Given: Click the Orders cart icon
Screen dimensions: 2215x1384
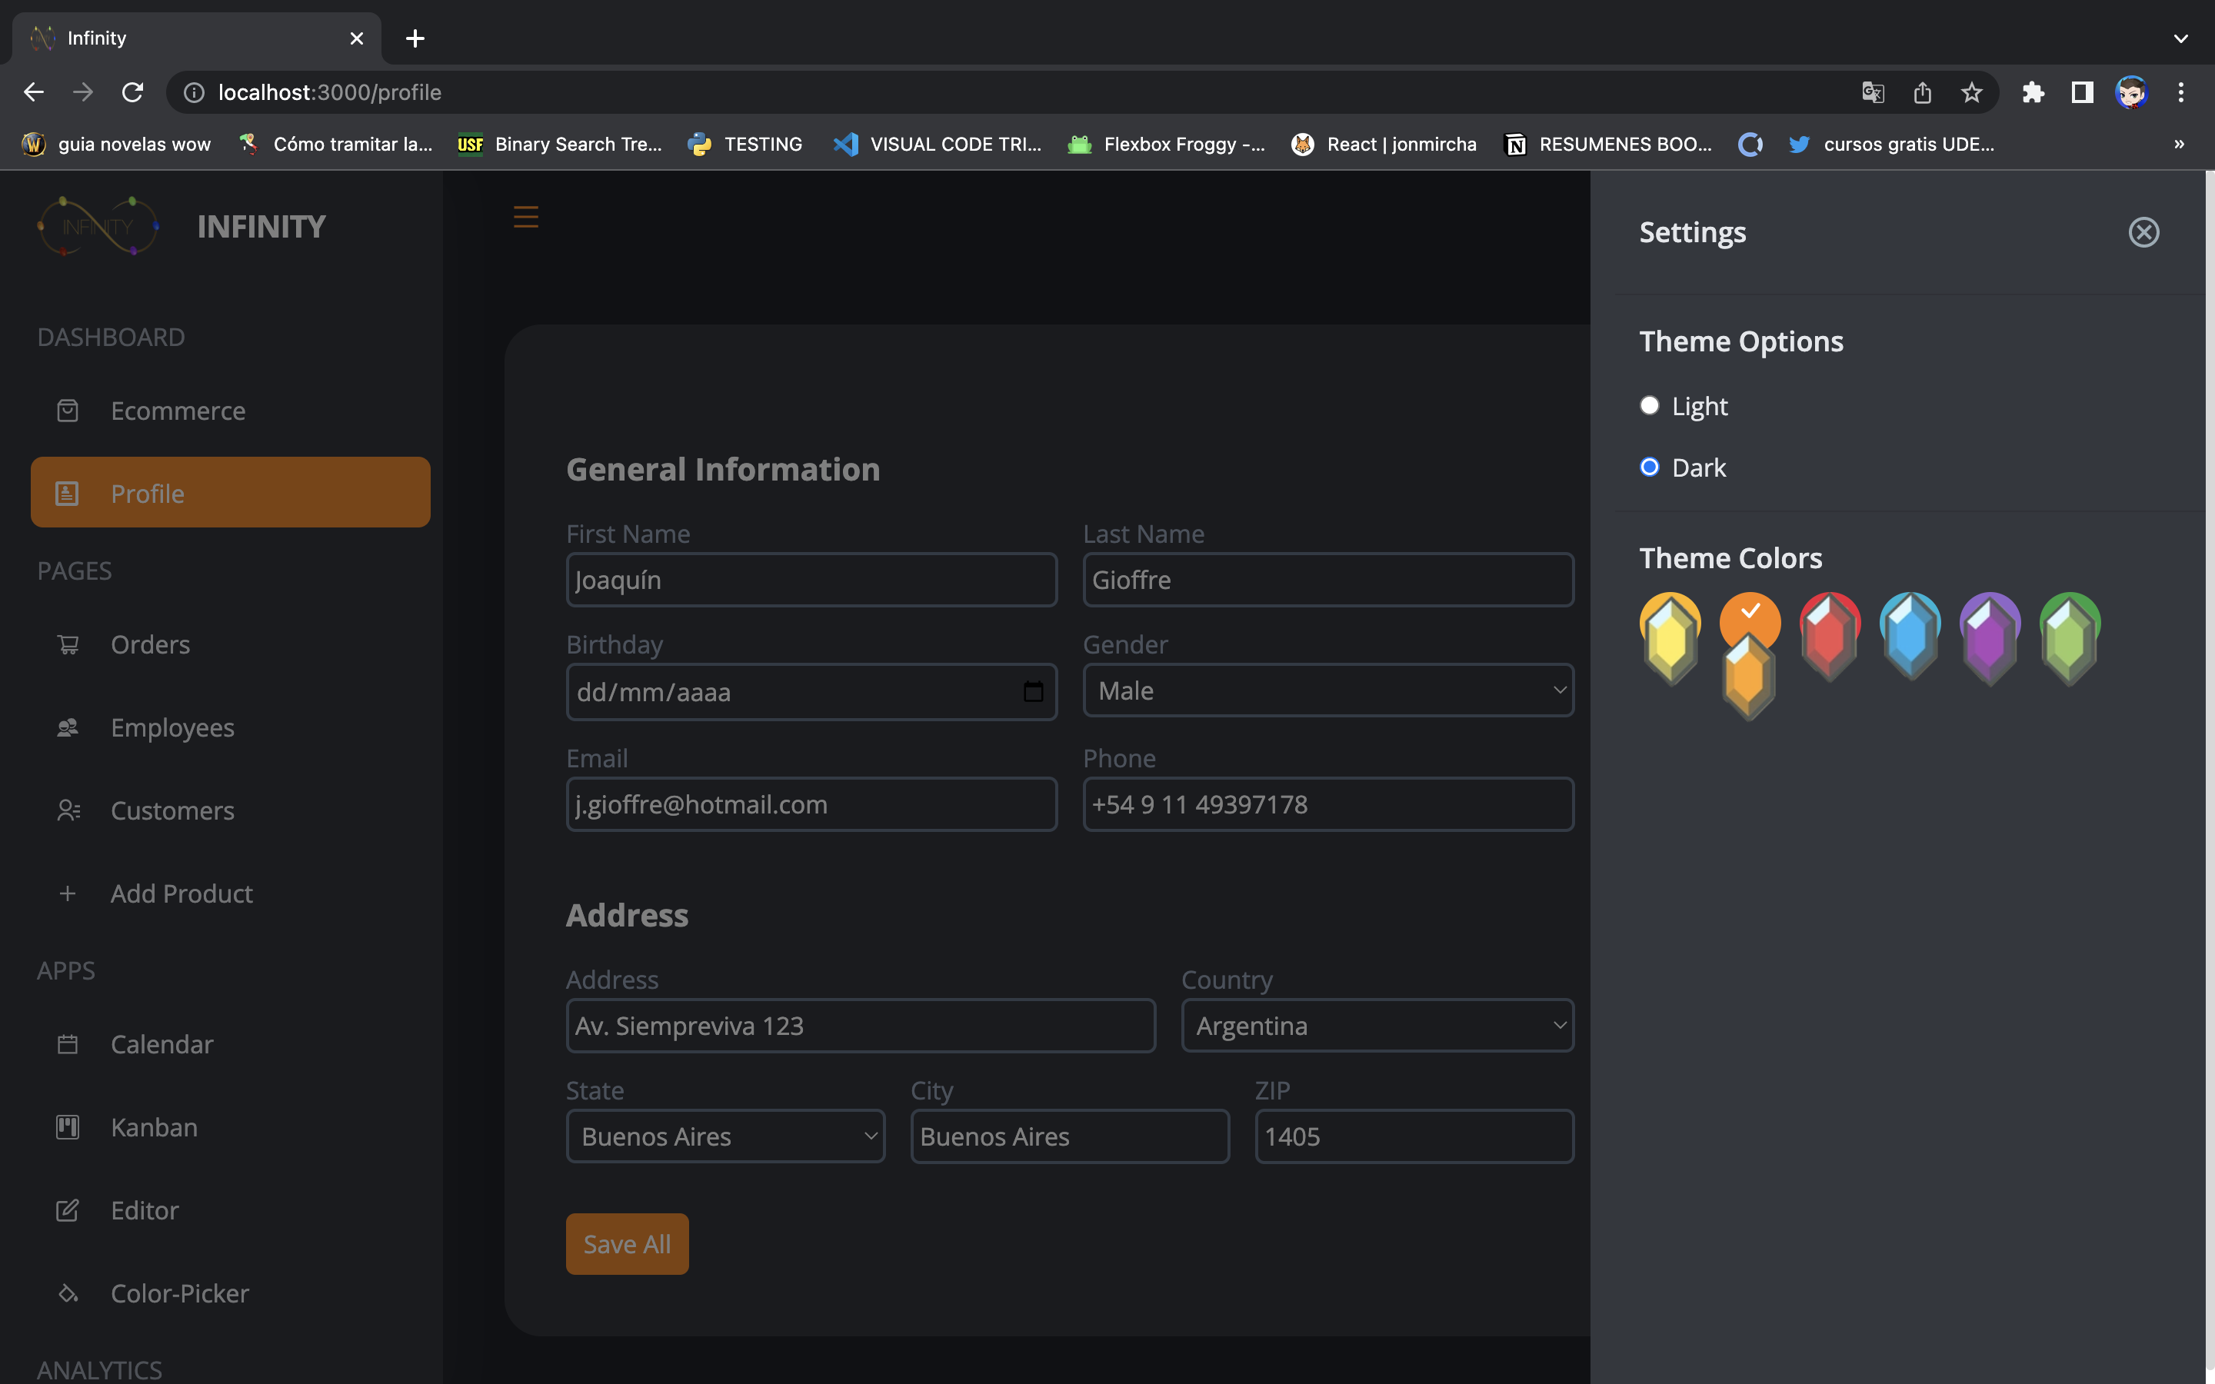Looking at the screenshot, I should tap(68, 644).
